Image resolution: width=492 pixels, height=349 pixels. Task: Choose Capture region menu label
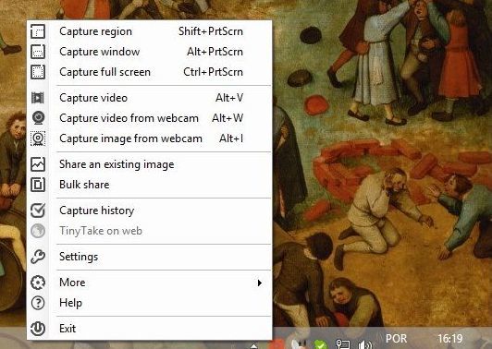[x=95, y=31]
